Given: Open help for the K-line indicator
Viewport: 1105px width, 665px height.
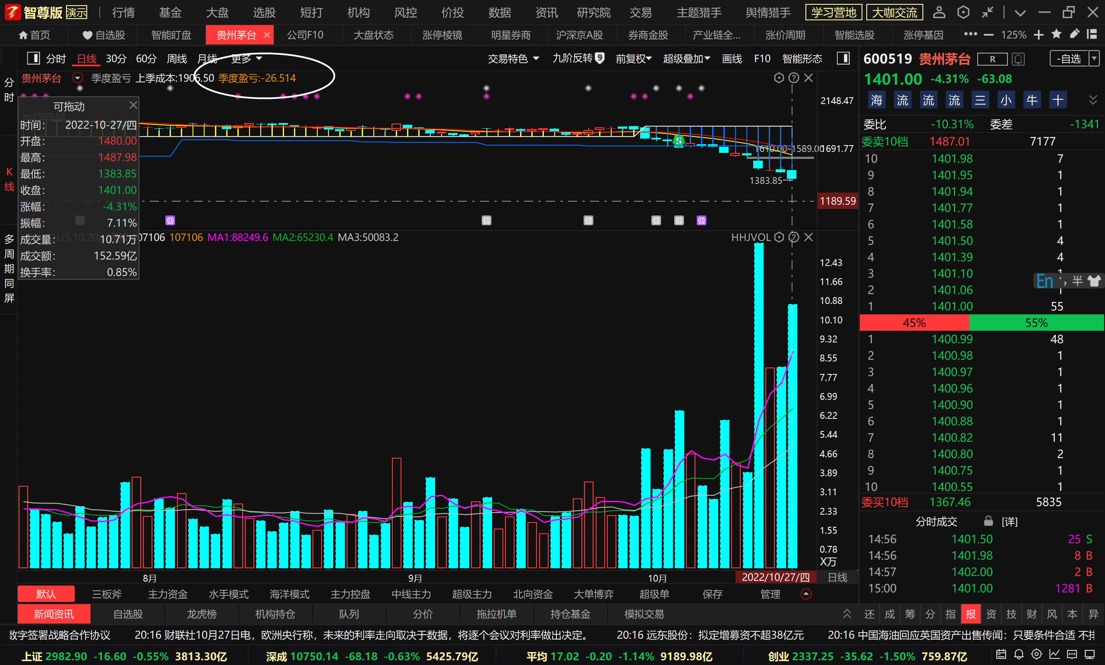Looking at the screenshot, I should point(793,78).
